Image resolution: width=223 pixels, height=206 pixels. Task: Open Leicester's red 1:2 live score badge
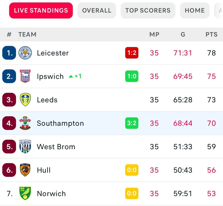tap(132, 53)
